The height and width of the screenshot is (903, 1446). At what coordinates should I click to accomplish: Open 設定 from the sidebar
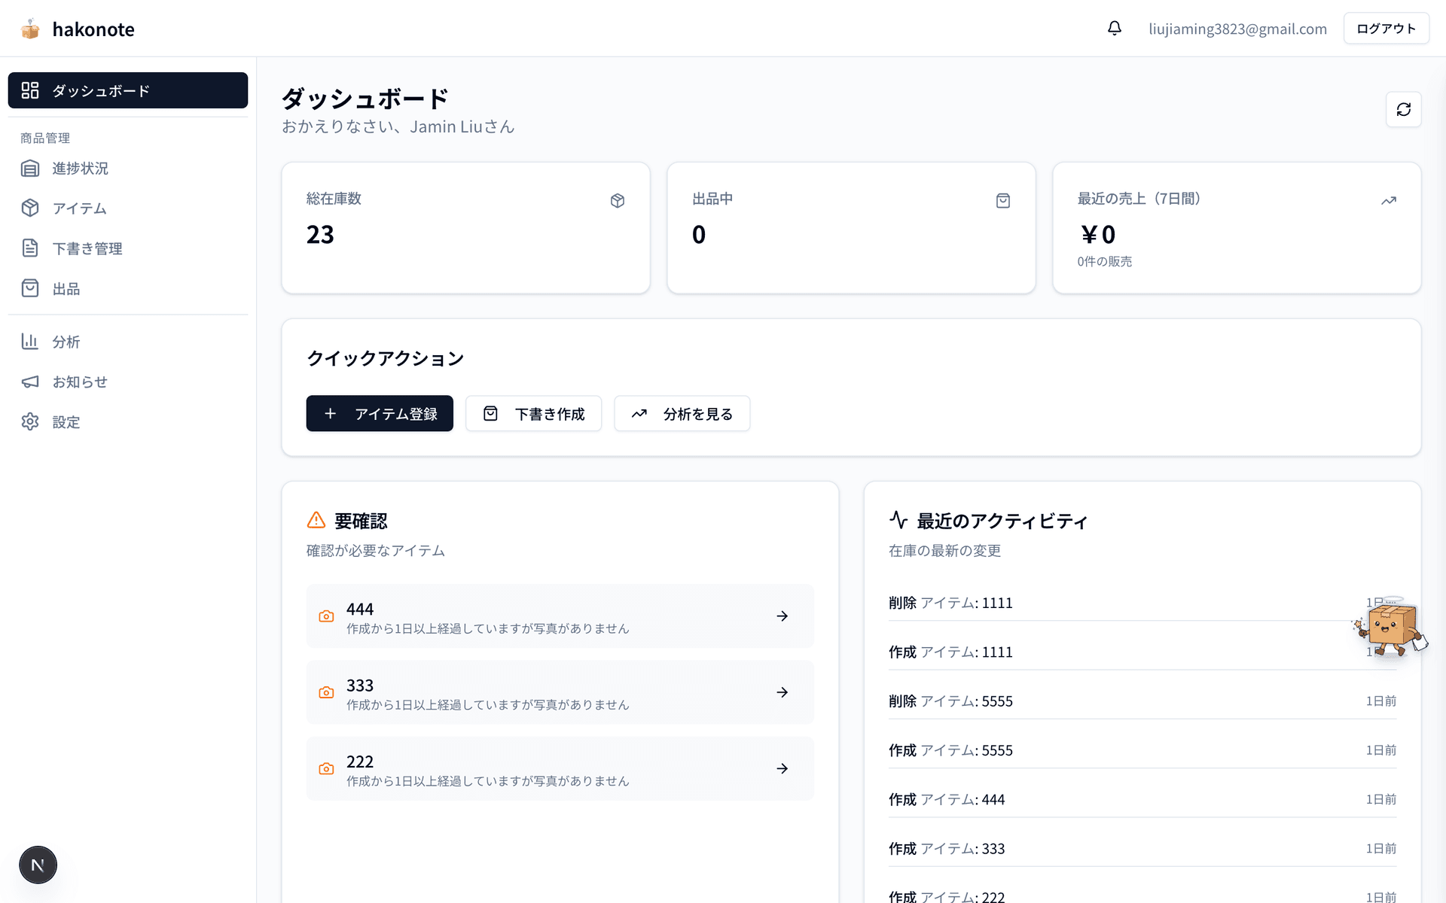click(66, 422)
